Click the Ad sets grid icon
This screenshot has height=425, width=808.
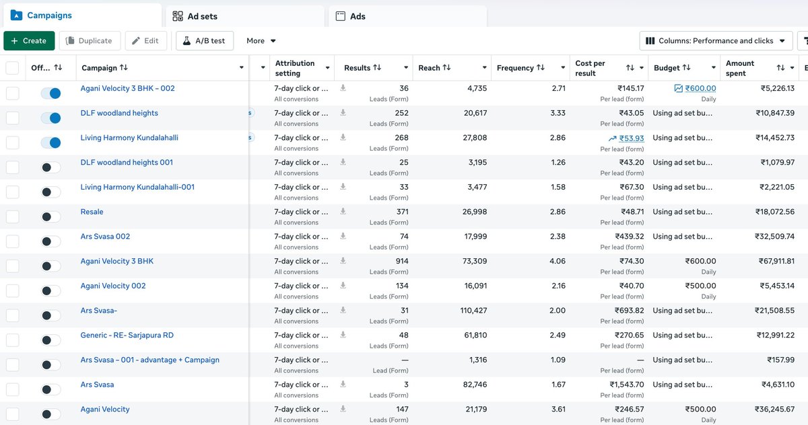(x=178, y=16)
